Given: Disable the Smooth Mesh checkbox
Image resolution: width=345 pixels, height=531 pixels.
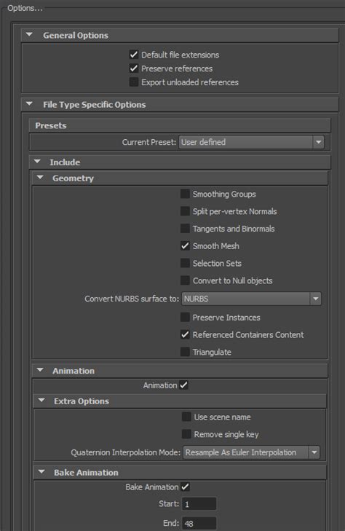Looking at the screenshot, I should coord(185,246).
